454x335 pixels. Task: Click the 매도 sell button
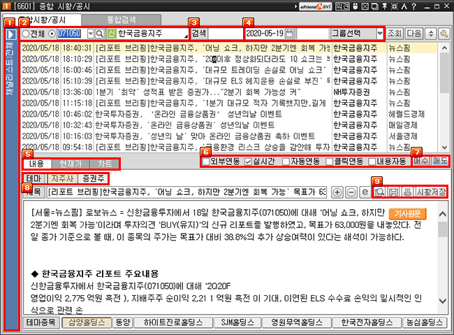[439, 162]
